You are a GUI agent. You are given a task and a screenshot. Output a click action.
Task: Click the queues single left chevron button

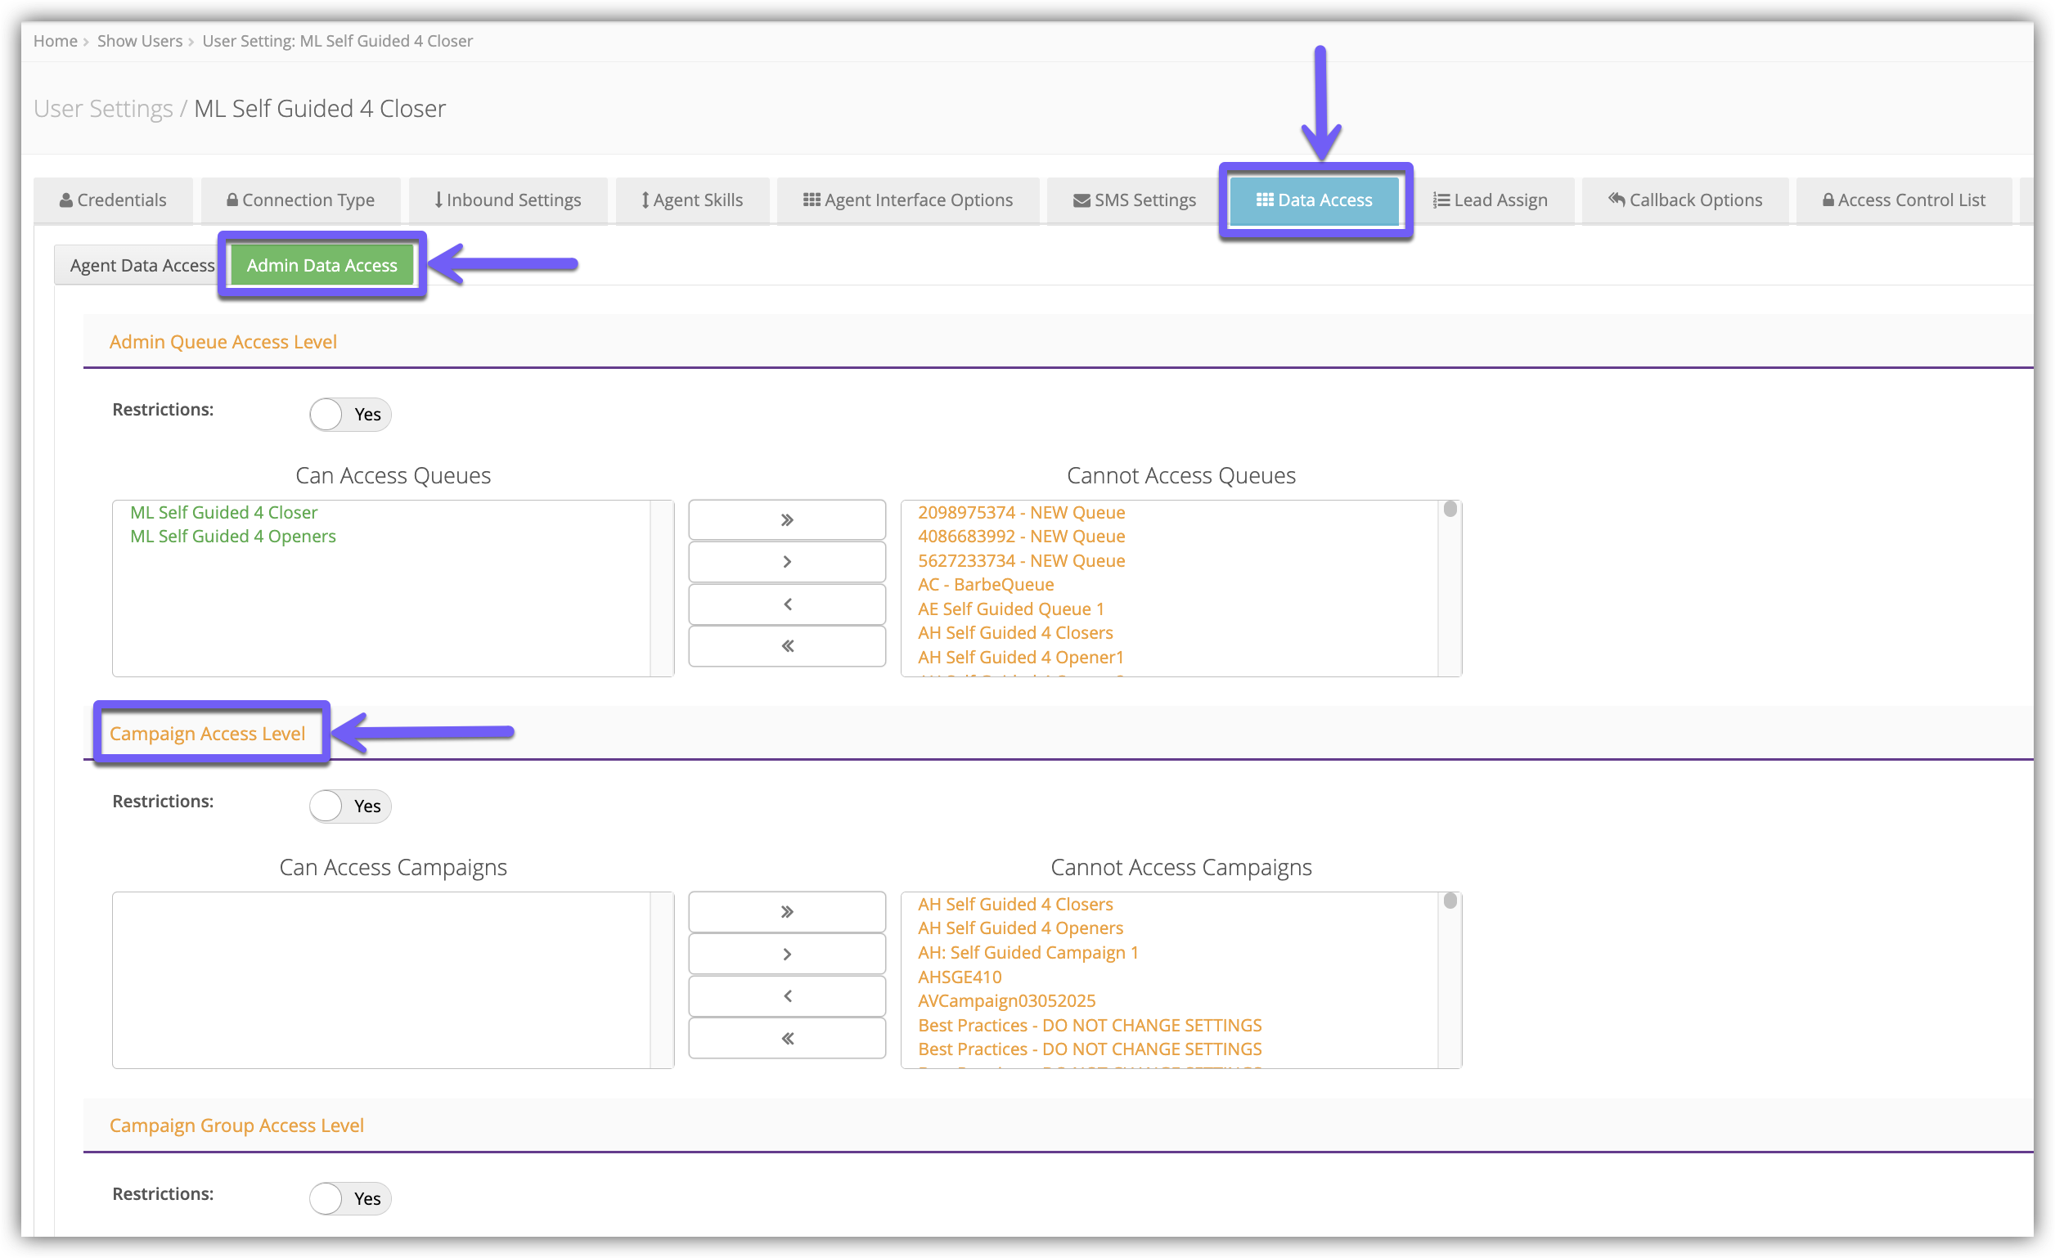point(786,604)
